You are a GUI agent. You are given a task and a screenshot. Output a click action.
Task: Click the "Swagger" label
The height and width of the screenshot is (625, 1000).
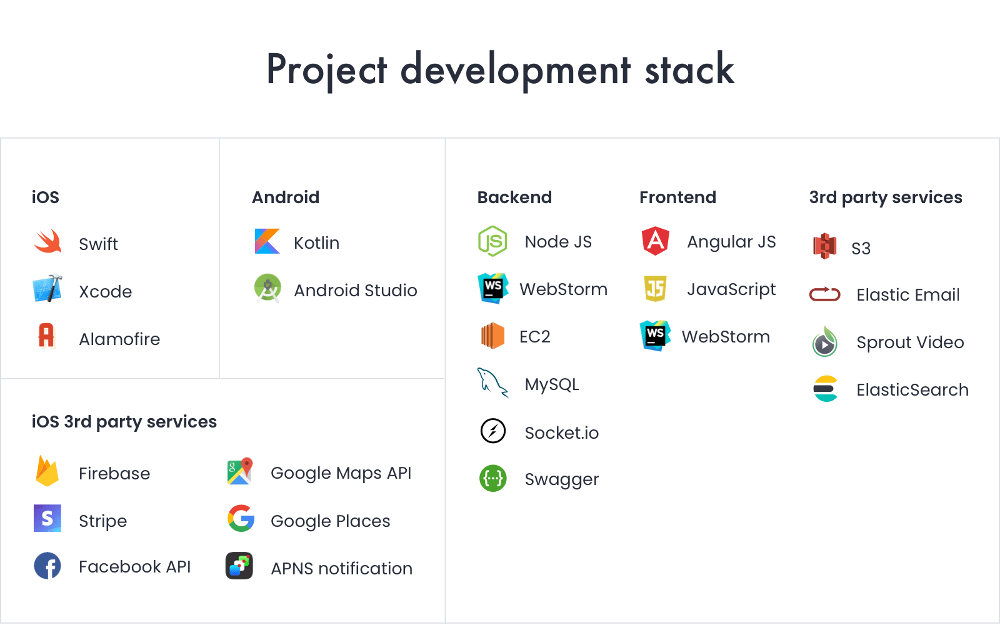click(x=562, y=480)
